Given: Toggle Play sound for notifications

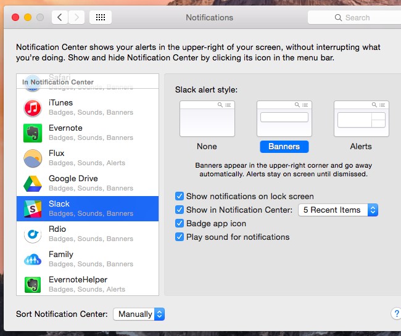Looking at the screenshot, I should pyautogui.click(x=180, y=237).
